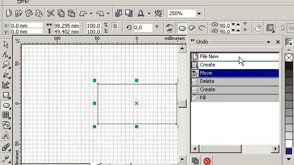This screenshot has width=294, height=165.
Task: Choose the Pie shape type button
Action: 192,28
